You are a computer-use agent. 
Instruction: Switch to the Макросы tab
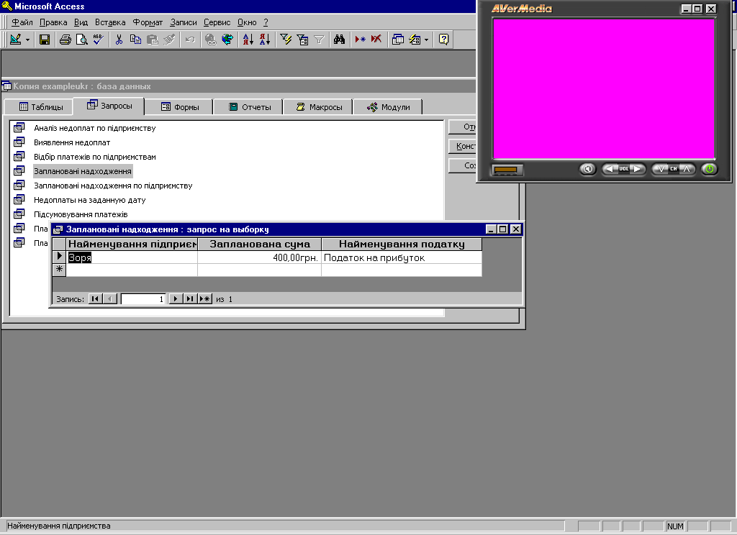coord(319,107)
